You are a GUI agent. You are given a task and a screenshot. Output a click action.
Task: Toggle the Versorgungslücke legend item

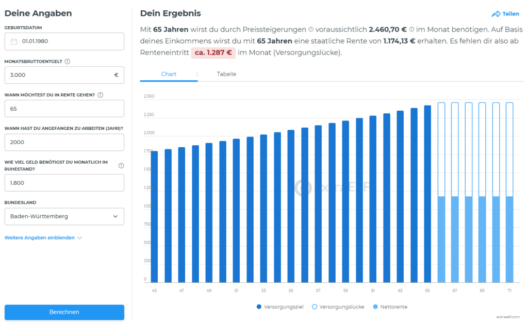338,306
